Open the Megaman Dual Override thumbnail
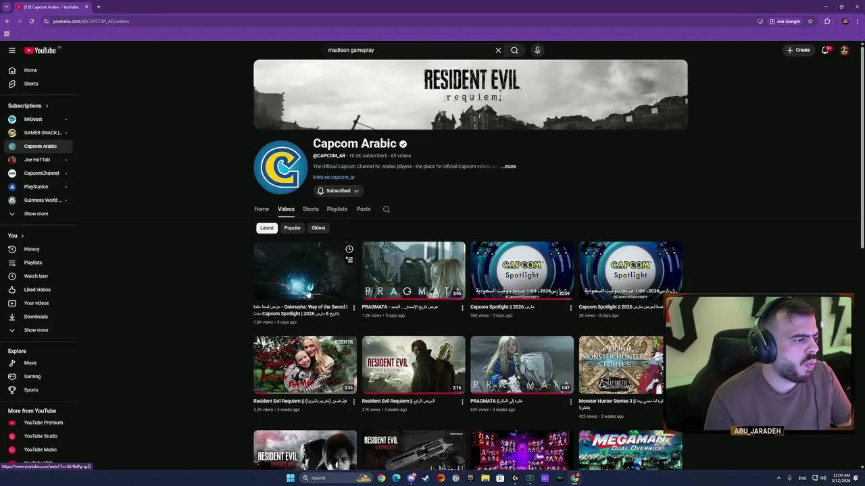Viewport: 865px width, 486px height. point(631,450)
